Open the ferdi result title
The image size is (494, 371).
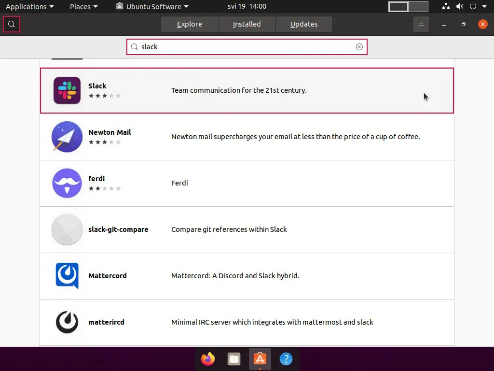pos(96,179)
